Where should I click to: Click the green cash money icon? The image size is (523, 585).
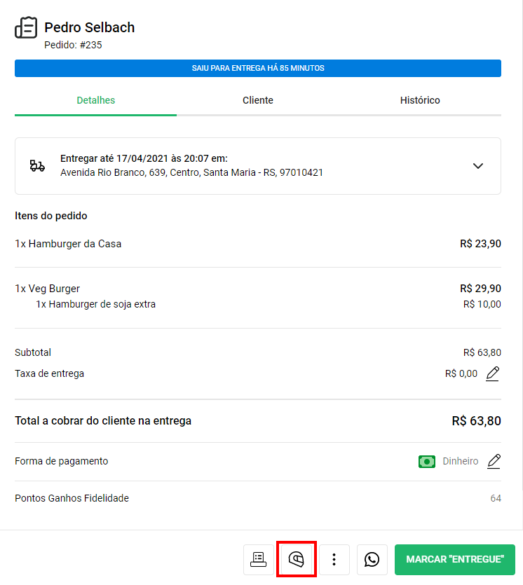pos(427,462)
